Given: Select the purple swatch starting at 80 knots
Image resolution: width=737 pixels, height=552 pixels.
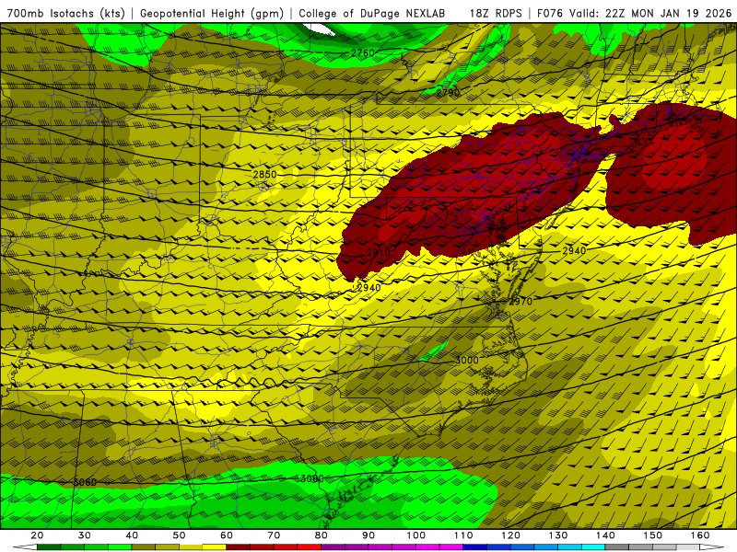Looking at the screenshot, I should (x=333, y=546).
